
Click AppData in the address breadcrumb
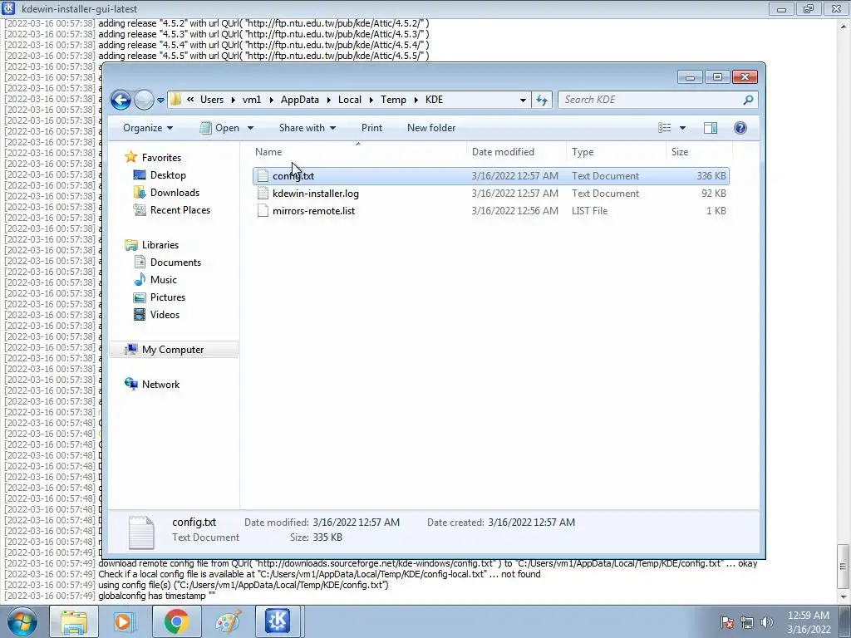click(299, 100)
